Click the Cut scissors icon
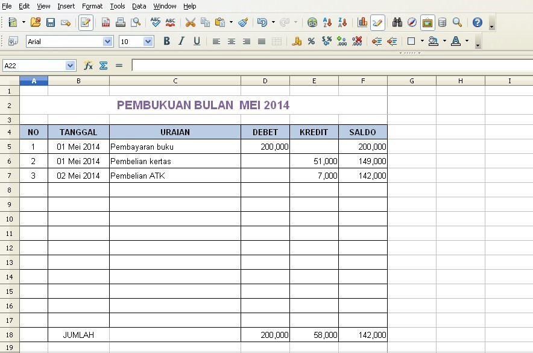 click(x=190, y=22)
